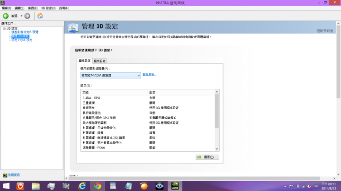The width and height of the screenshot is (341, 191).
Task: Click the system information icon at bottom left
Action: pos(5,175)
